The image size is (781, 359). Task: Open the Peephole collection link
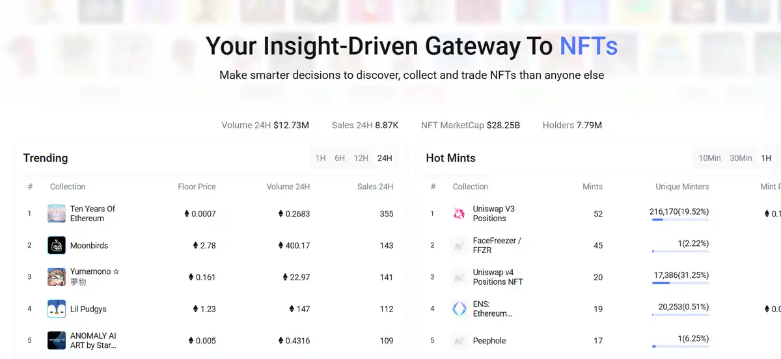pos(489,341)
